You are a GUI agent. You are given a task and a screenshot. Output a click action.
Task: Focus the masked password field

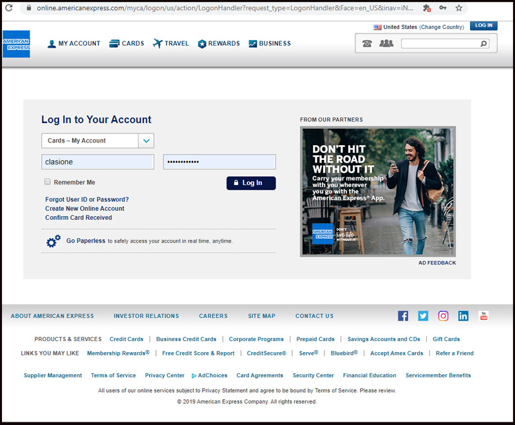(x=220, y=162)
